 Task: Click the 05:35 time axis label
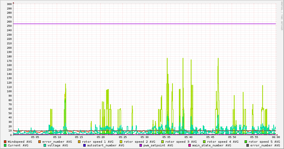point(166,137)
